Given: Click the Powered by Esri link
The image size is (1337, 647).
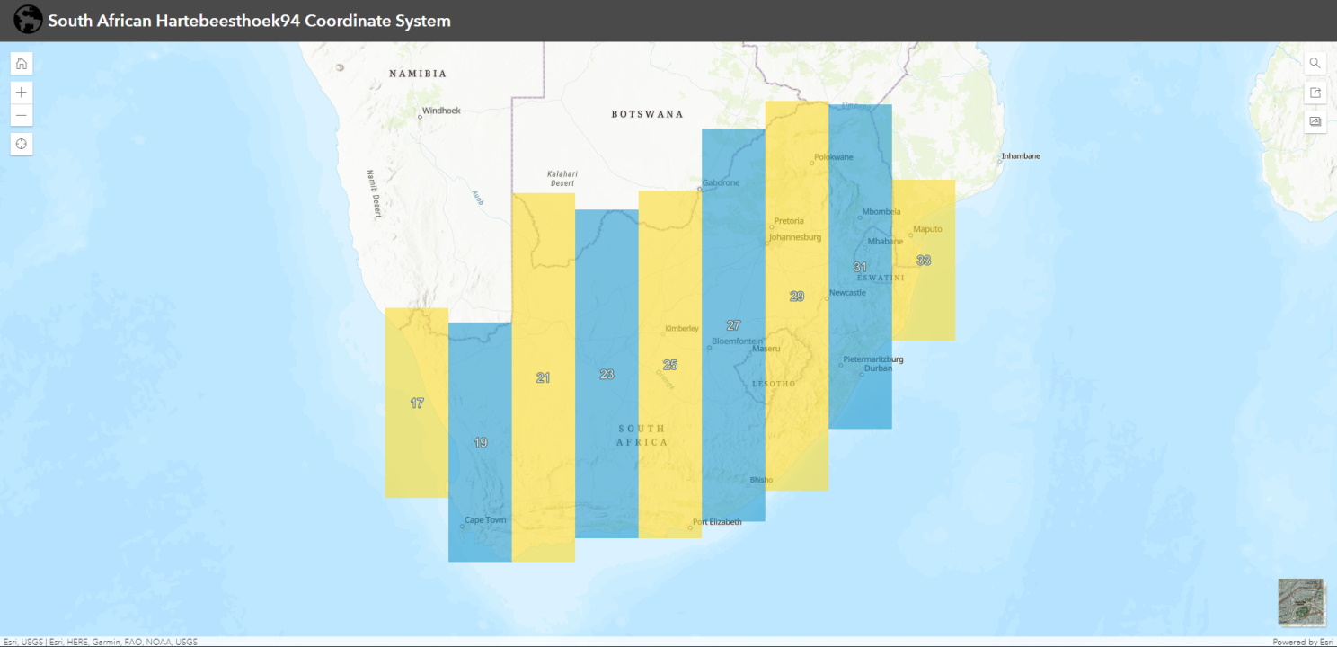Looking at the screenshot, I should point(1303,642).
